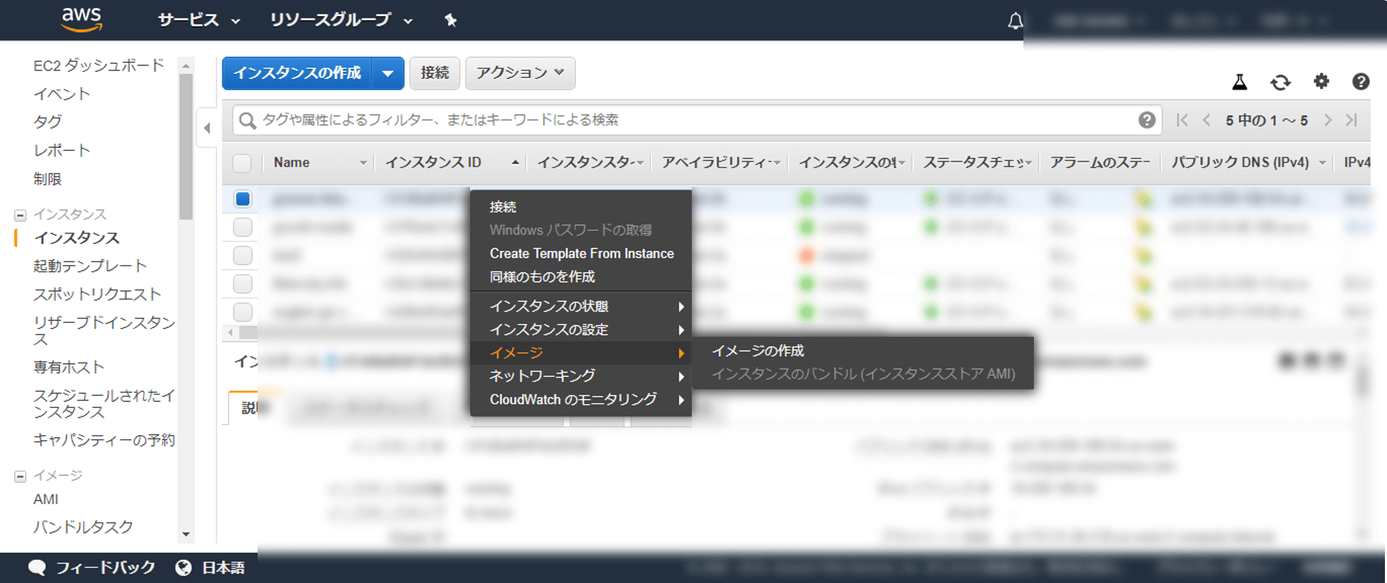Refresh the instance list
This screenshot has width=1387, height=583.
pos(1280,82)
